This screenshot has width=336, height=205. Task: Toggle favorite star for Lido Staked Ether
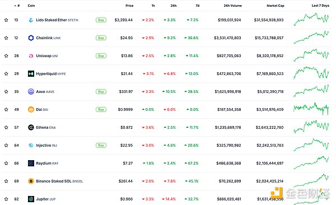(6, 20)
